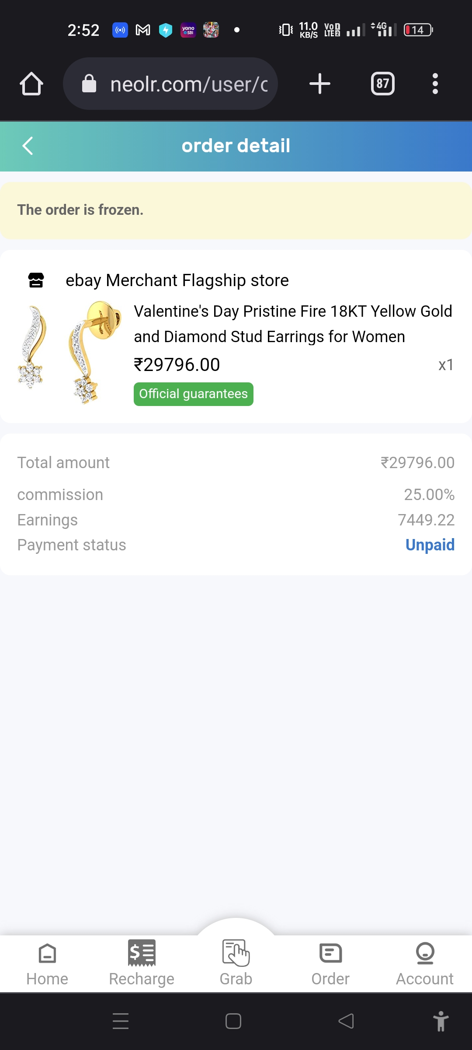Tap the store icon beside ebay Merchant
Viewport: 472px width, 1050px height.
click(36, 280)
